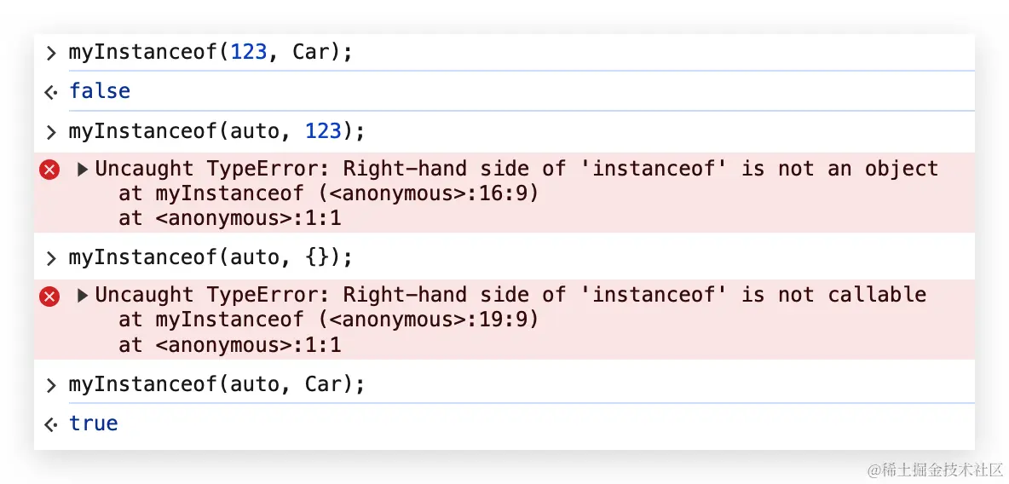Click the myInstanceof(auto, {}); command line
Screen dimensions: 1009x484
tap(210, 257)
